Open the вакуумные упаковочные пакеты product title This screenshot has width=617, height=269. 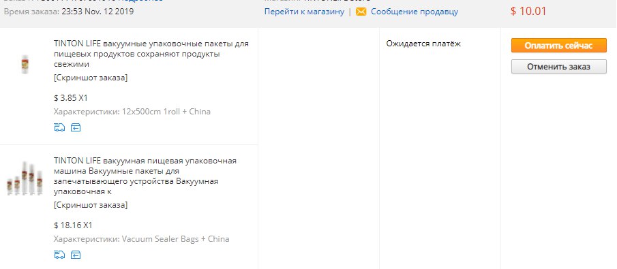[x=151, y=54]
